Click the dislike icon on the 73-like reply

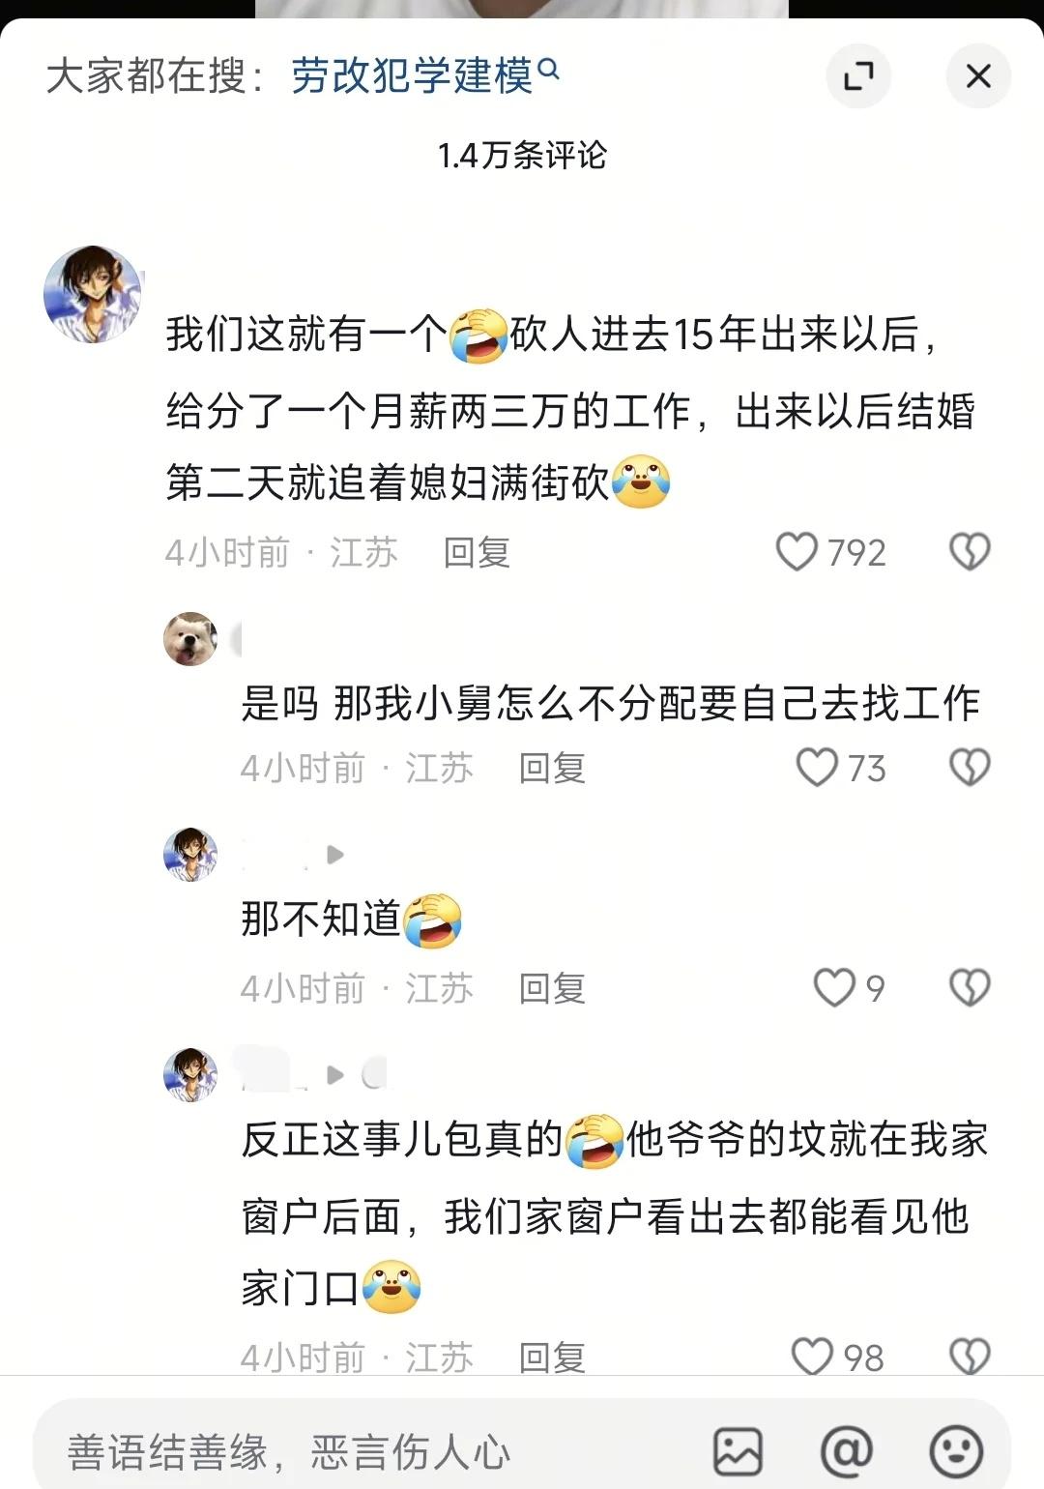(x=969, y=769)
